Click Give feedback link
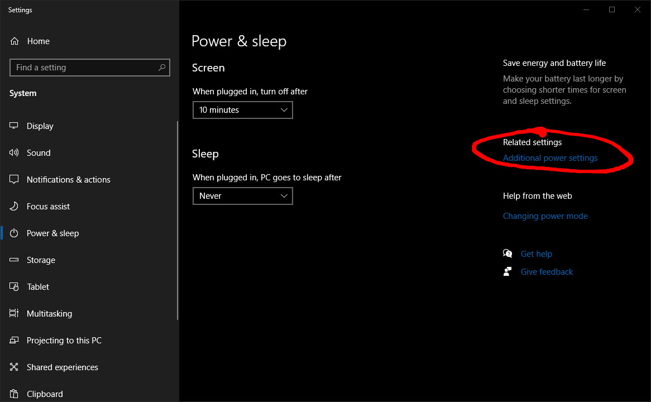 [547, 272]
